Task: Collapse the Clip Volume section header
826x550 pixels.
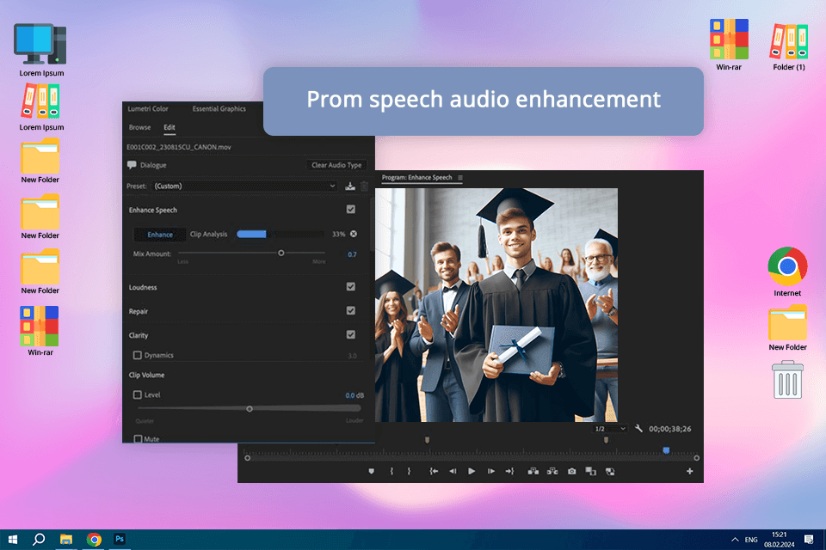Action: coord(146,376)
